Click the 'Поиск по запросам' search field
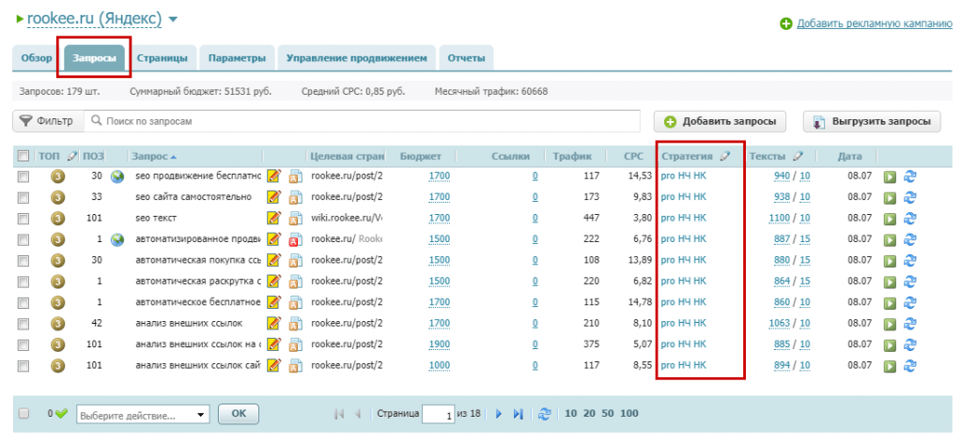The height and width of the screenshot is (443, 962). click(362, 121)
